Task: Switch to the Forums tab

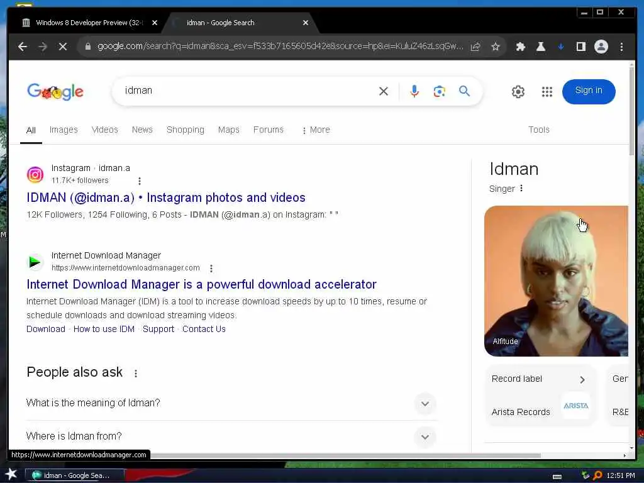Action: point(268,130)
